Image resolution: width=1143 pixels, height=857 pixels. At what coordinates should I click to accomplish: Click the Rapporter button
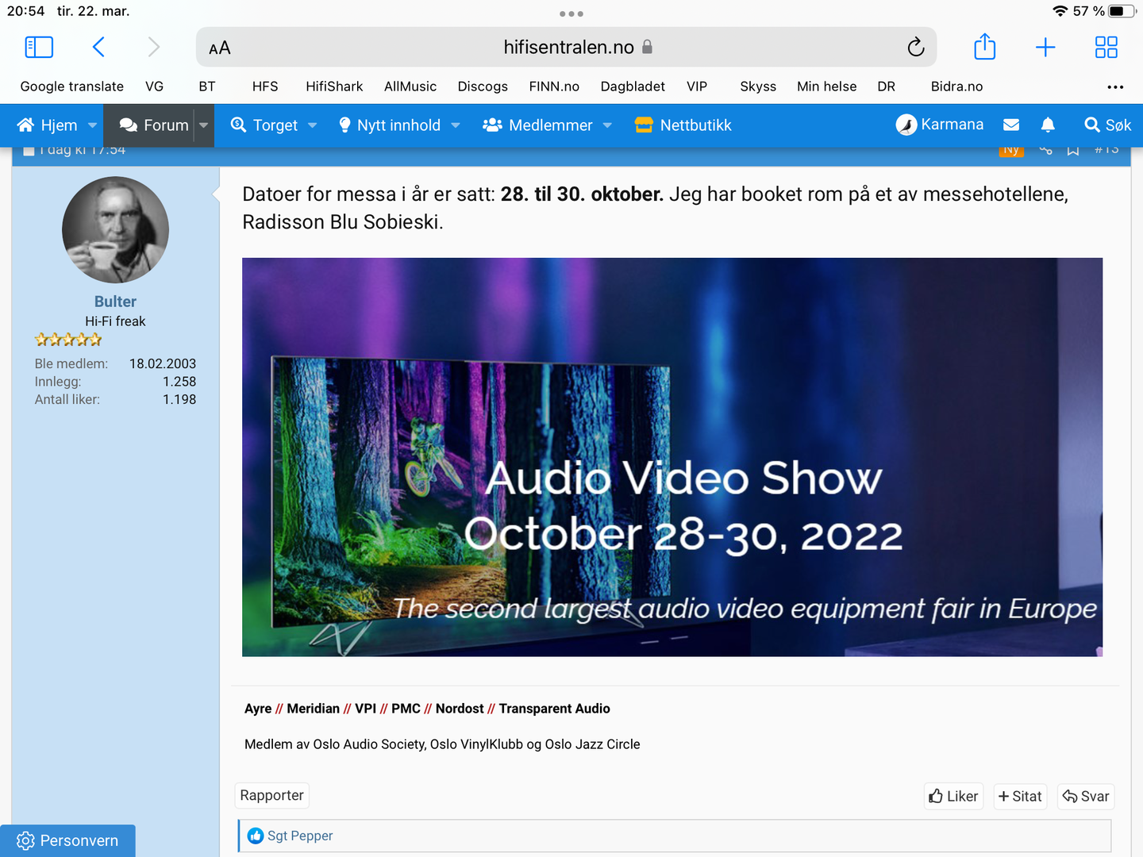click(271, 795)
